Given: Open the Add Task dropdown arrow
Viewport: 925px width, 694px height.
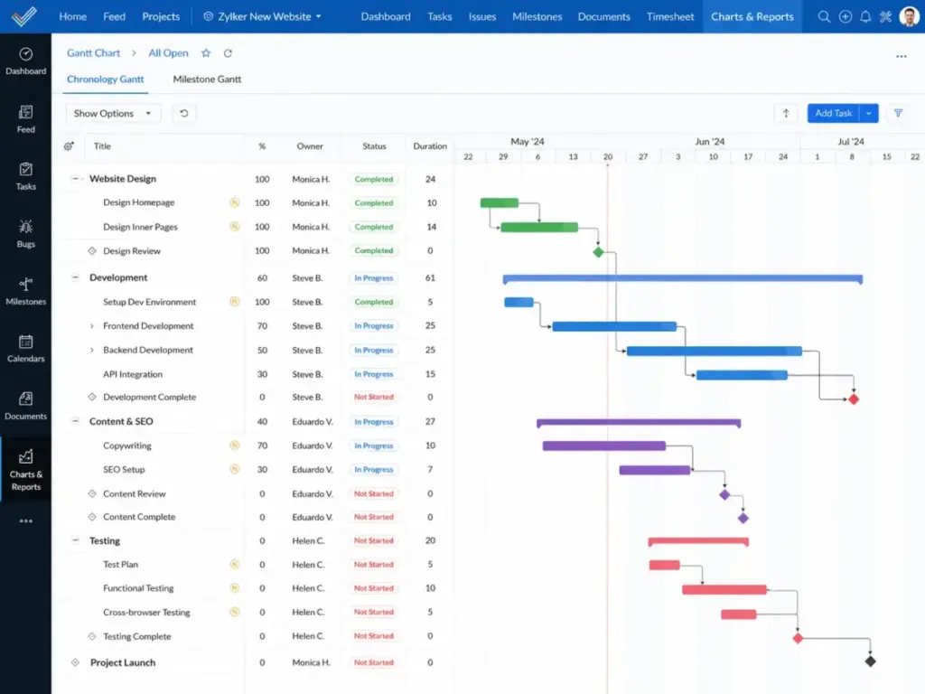Looking at the screenshot, I should [x=869, y=113].
